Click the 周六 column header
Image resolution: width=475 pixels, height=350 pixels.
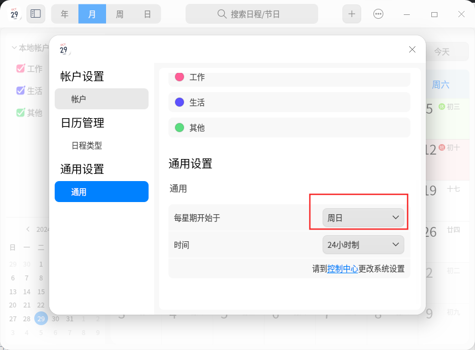[x=440, y=84]
